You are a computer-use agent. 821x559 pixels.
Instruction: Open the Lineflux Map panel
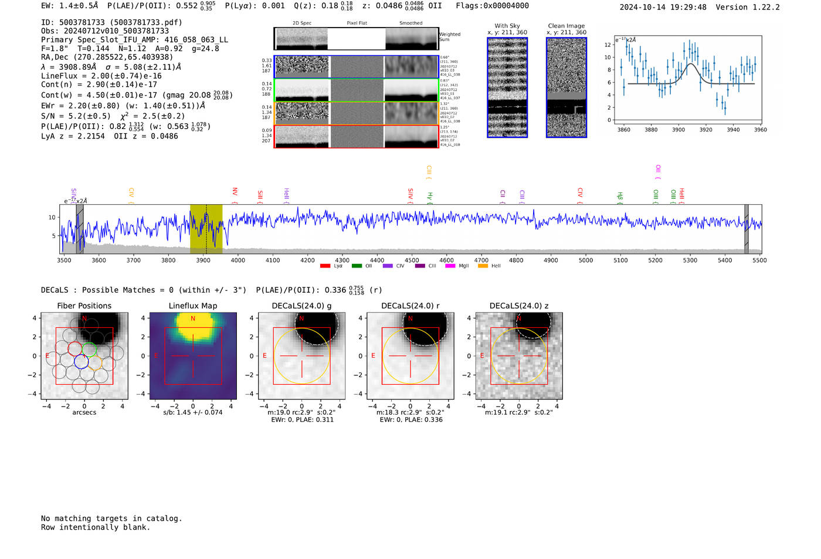tap(193, 355)
